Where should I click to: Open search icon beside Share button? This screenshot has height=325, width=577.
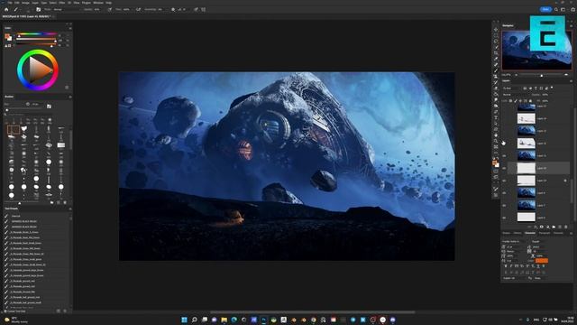[556, 10]
